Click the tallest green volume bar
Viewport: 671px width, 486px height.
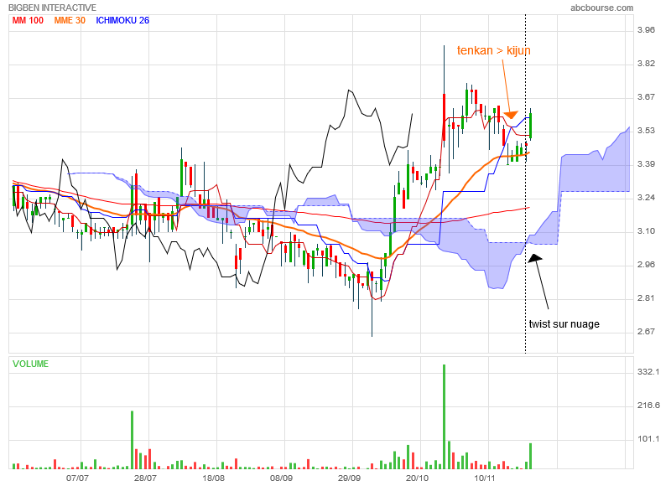pos(444,416)
